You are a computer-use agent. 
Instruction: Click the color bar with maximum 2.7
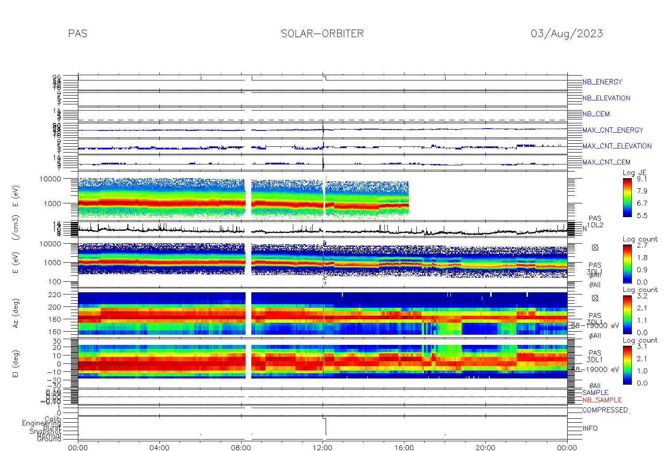pyautogui.click(x=627, y=264)
